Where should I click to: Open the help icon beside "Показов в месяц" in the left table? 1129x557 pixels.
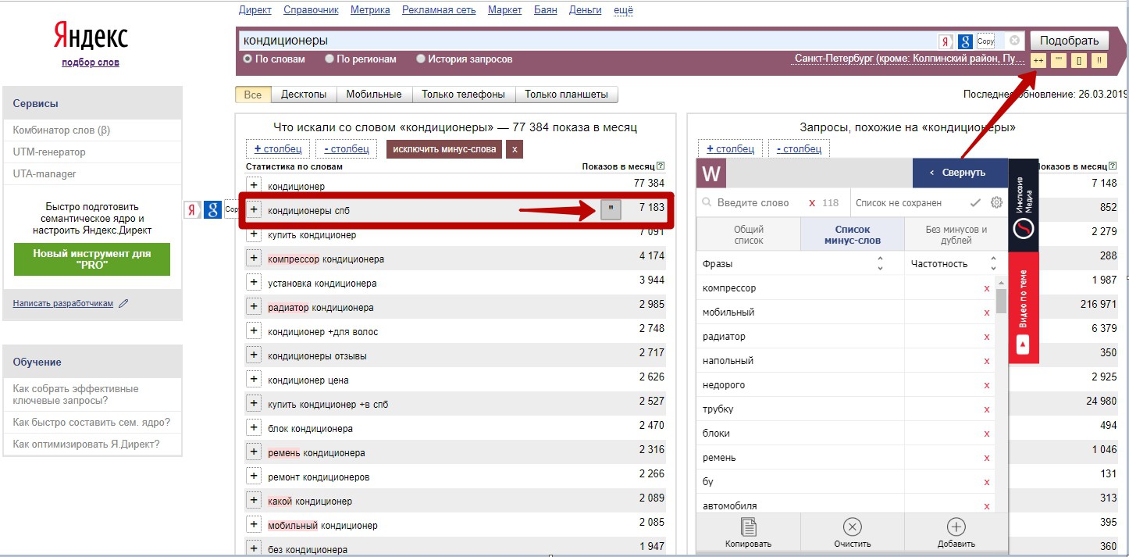[661, 166]
